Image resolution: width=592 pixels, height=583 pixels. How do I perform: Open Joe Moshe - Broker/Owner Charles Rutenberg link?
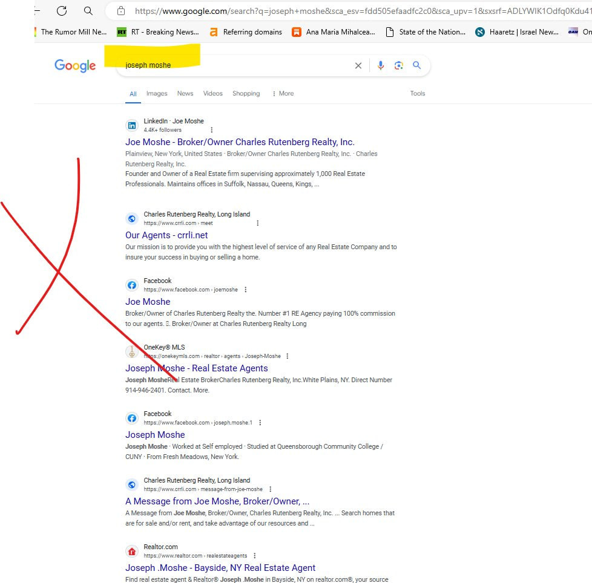[x=240, y=142]
